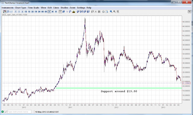This screenshot has width=193, height=115.
Task: Click the volume histogram study icon
Action: [x=74, y=12]
